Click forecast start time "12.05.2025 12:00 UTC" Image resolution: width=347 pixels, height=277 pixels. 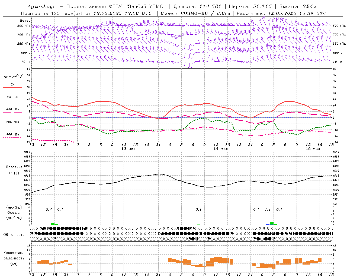[x=123, y=13]
